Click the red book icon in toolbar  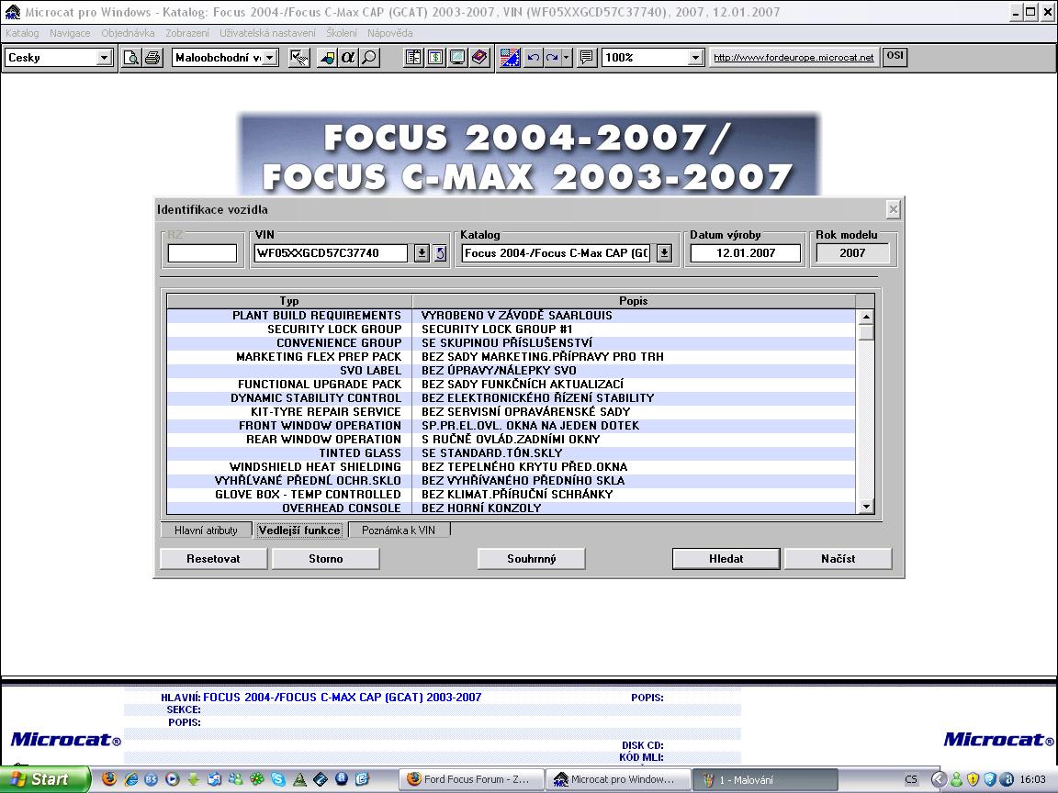(479, 58)
